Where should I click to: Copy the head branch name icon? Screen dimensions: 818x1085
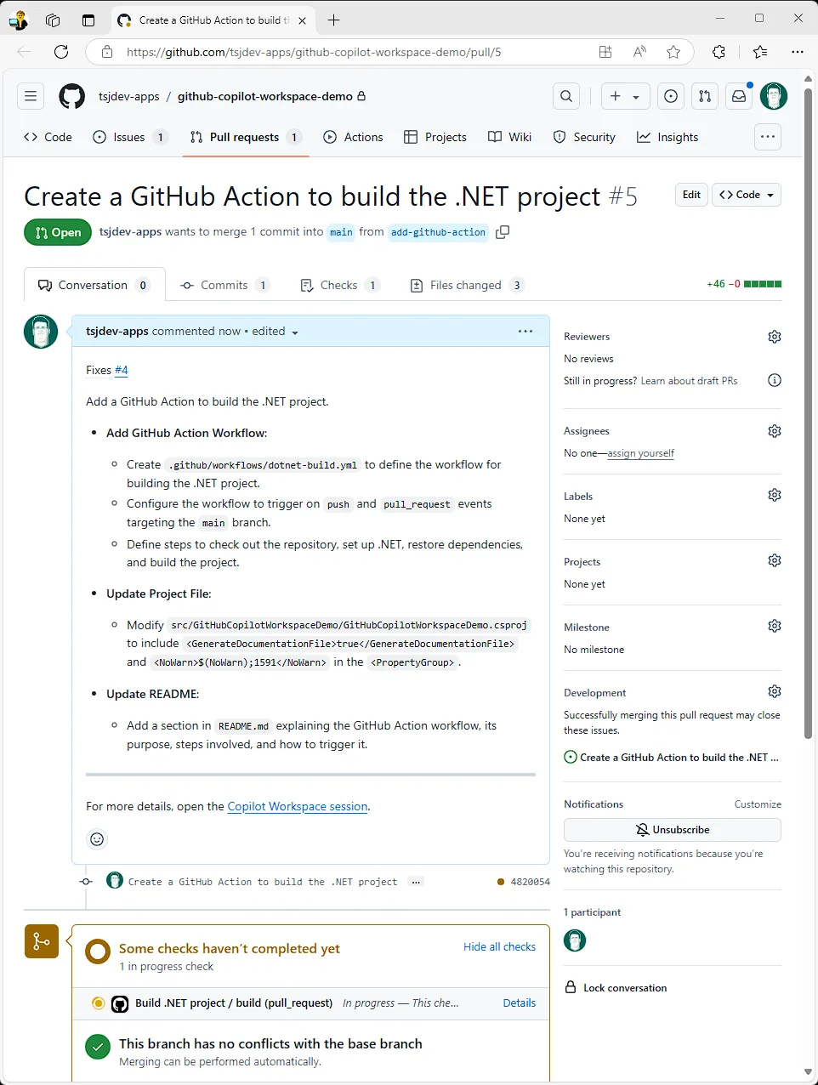[503, 232]
